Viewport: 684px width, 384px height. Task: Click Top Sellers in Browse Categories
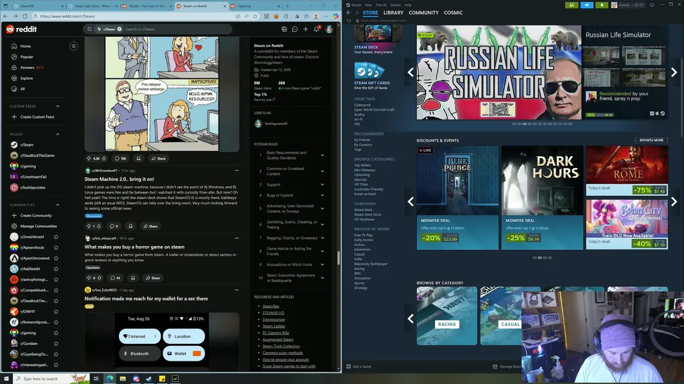coord(362,165)
